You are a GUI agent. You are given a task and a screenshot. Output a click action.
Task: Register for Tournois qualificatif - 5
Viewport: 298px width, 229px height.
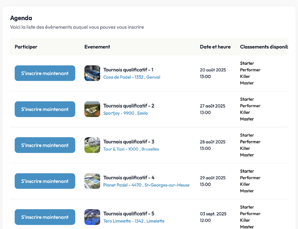[45, 217]
